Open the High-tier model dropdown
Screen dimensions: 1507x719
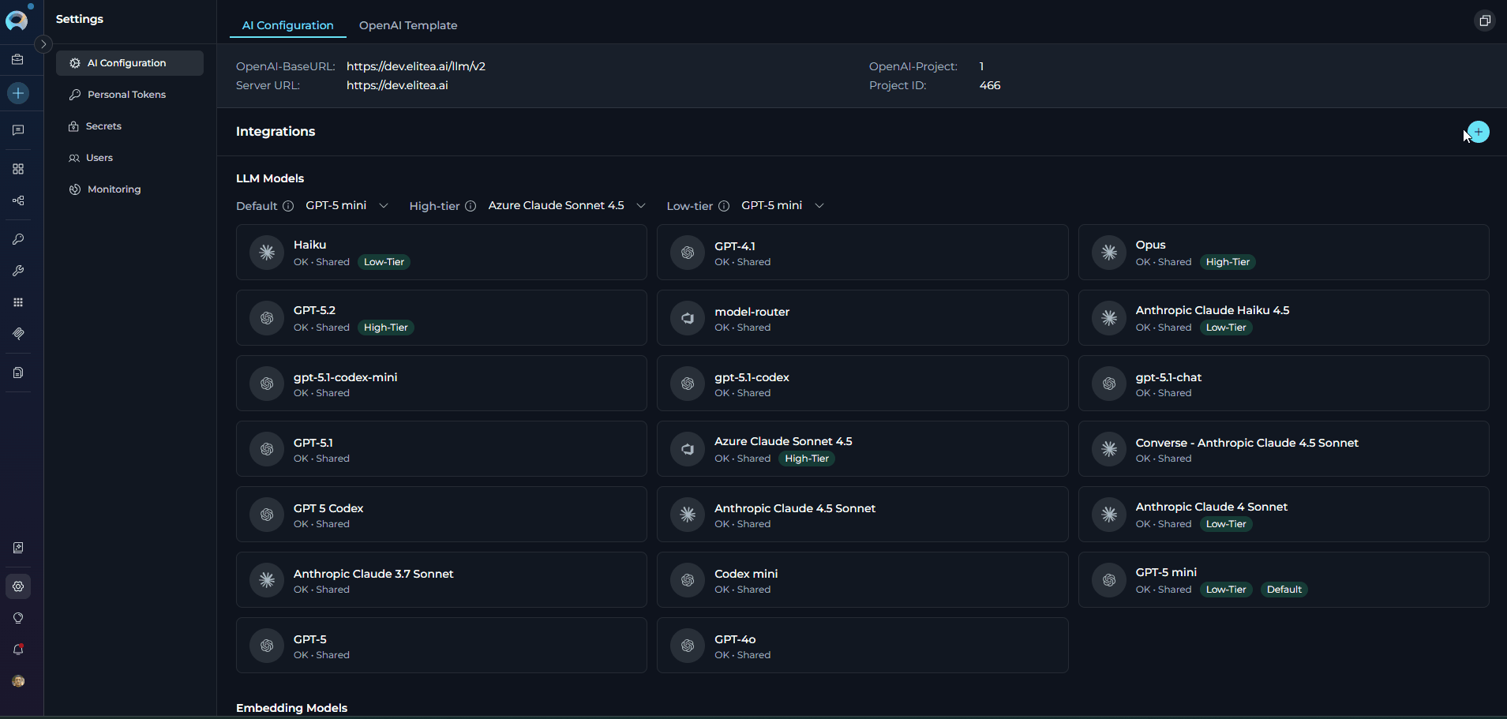(x=567, y=206)
